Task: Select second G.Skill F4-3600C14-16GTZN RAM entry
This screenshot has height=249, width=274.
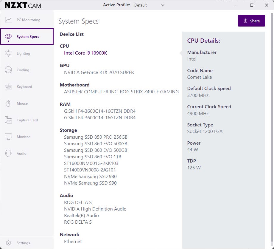Action: 99,117
